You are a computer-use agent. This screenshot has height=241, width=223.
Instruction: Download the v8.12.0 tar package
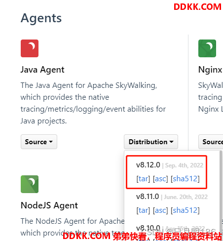pyautogui.click(x=143, y=179)
